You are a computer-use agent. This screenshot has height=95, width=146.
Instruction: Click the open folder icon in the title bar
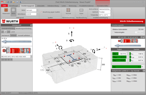pos(14,2)
